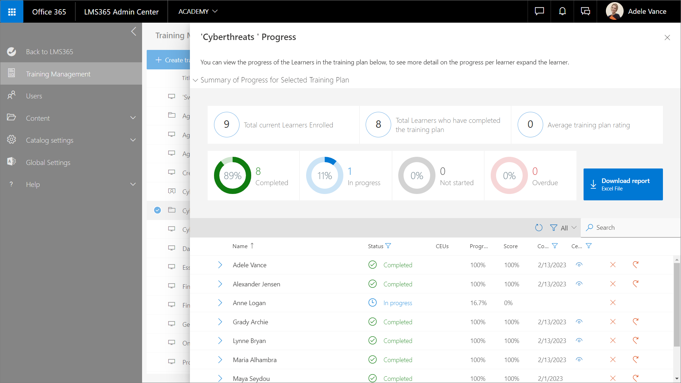The image size is (681, 383).
Task: Collapse Summary of Progress section
Action: 195,80
